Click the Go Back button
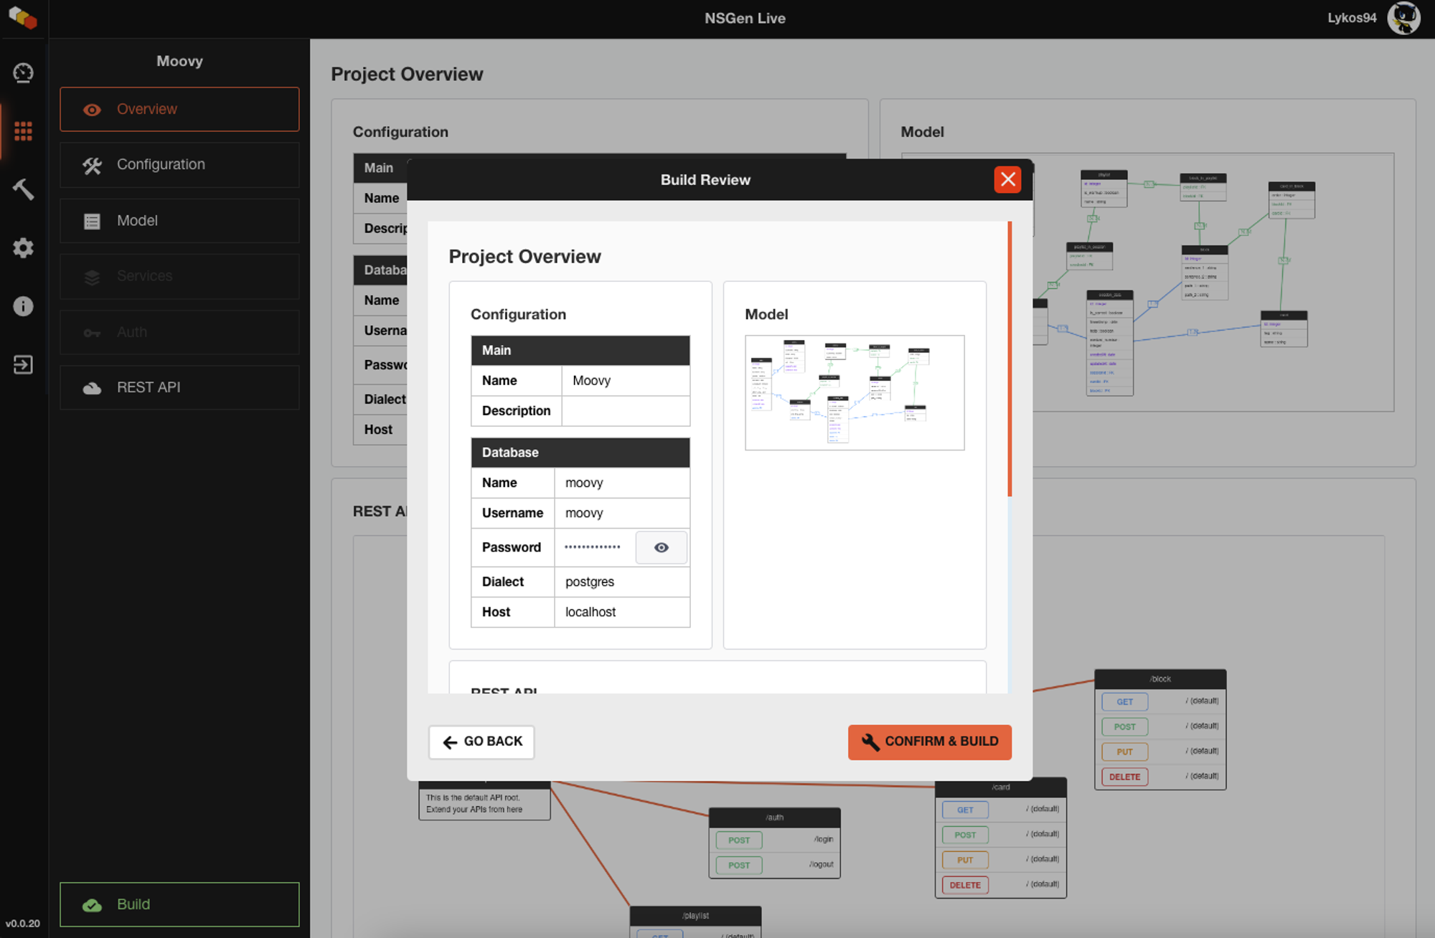1435x938 pixels. click(481, 742)
